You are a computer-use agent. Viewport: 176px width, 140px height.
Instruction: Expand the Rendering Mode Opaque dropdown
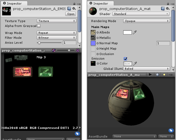tap(146, 21)
